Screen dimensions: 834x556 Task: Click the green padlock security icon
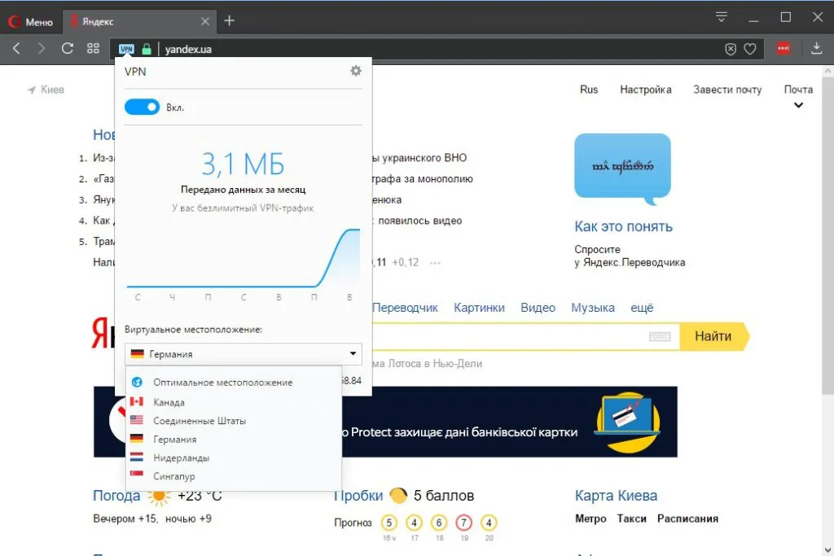(147, 49)
